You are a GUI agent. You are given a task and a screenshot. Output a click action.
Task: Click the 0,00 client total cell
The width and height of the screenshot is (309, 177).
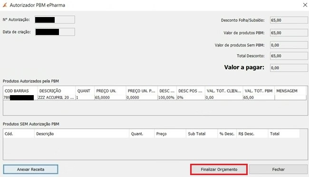(x=224, y=97)
